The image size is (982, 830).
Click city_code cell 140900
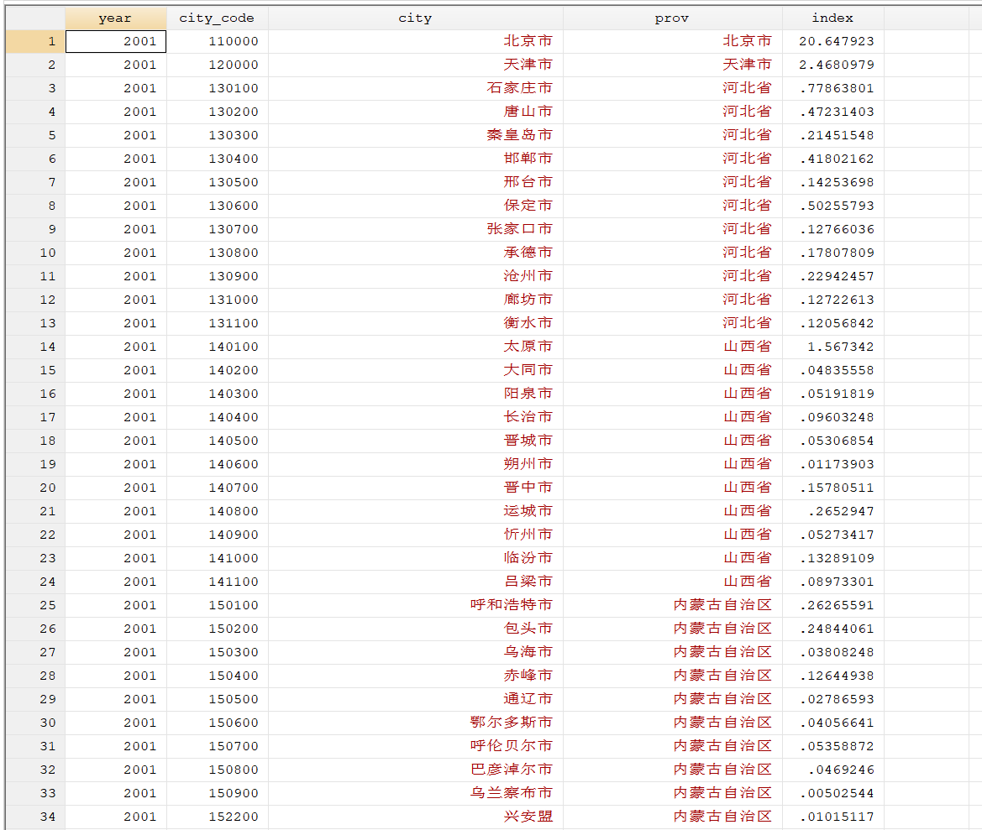coord(218,535)
